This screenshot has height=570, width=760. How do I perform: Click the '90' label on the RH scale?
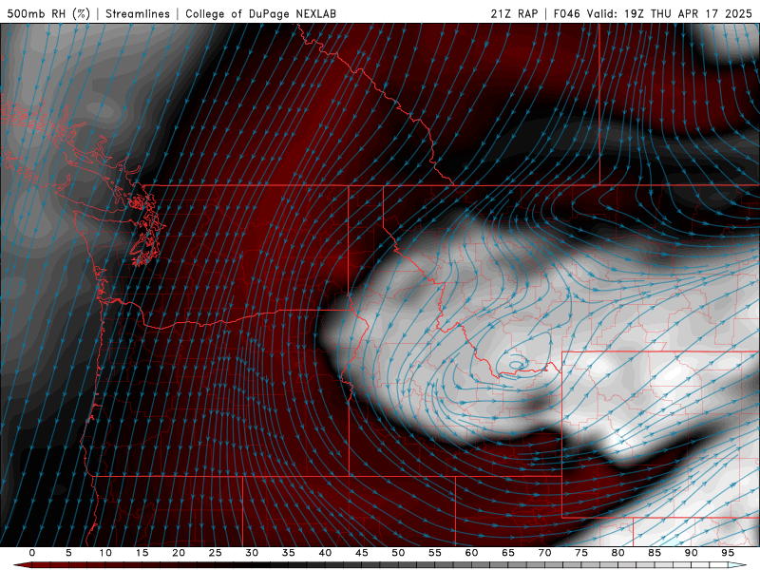[692, 553]
